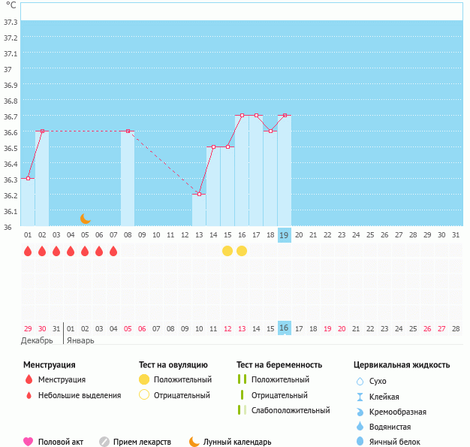This screenshot has width=470, height=447.
Task: Click the lowest temperature point on day 13
Action: 199,194
